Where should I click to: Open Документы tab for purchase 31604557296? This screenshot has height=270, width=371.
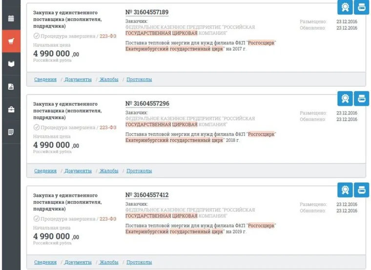pyautogui.click(x=78, y=171)
